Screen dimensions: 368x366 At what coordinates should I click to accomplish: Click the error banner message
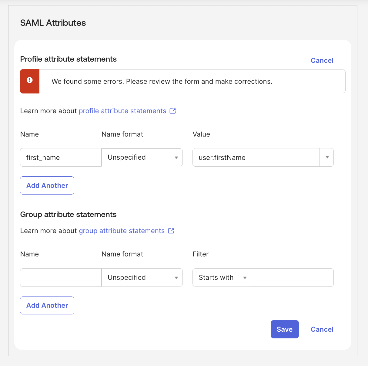pos(162,81)
